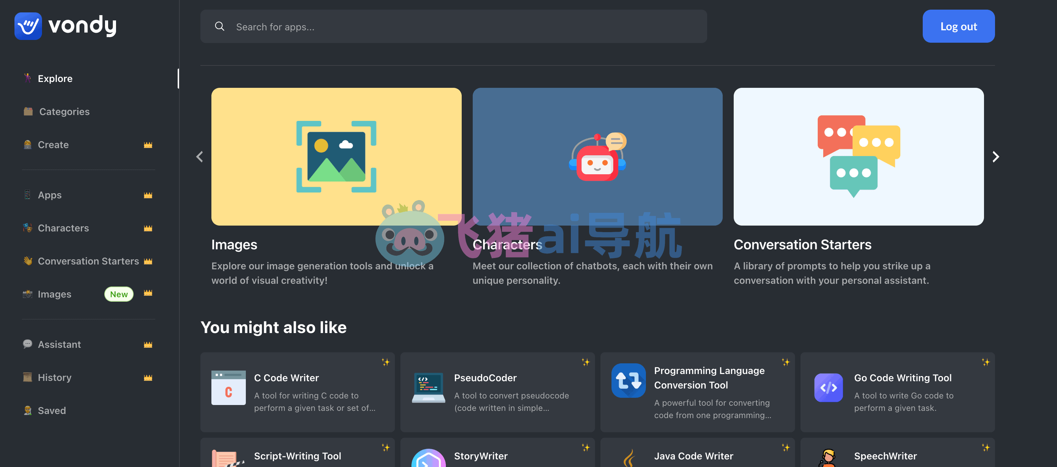Image resolution: width=1057 pixels, height=467 pixels.
Task: Click the search magnifier icon
Action: tap(220, 26)
